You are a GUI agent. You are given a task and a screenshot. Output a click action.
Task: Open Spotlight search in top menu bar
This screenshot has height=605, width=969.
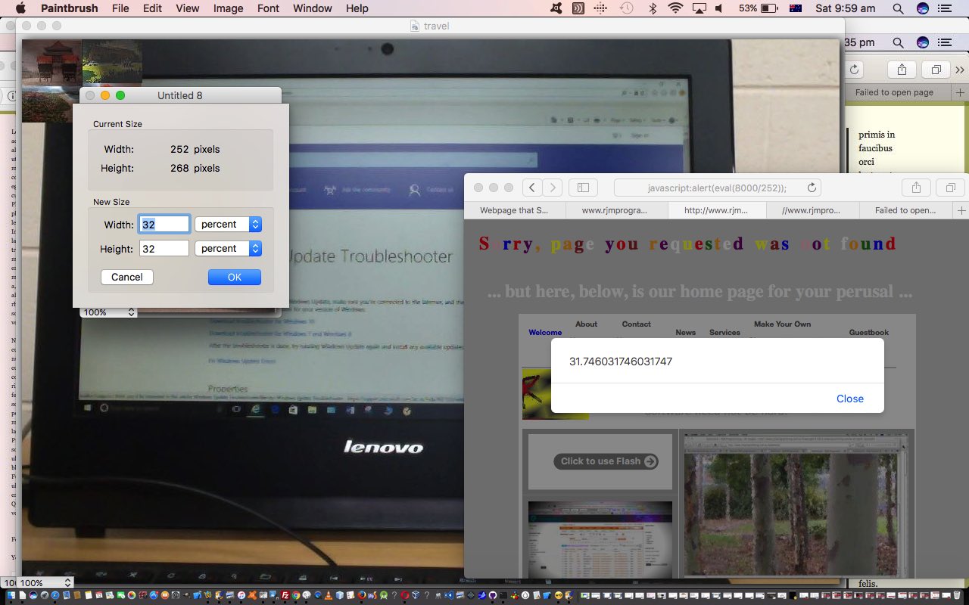pos(898,8)
